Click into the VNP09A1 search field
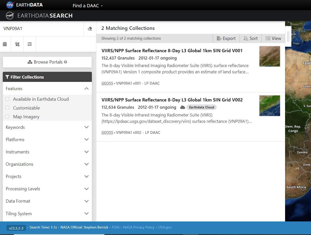The image size is (311, 235). tap(42, 29)
